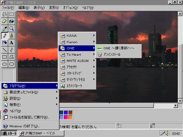Choose アンインストール from ONE submenu
The height and width of the screenshot is (137, 183).
tap(118, 55)
